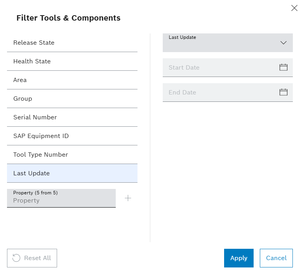This screenshot has height=276, width=301.
Task: Add property with the plus icon
Action: 128,198
